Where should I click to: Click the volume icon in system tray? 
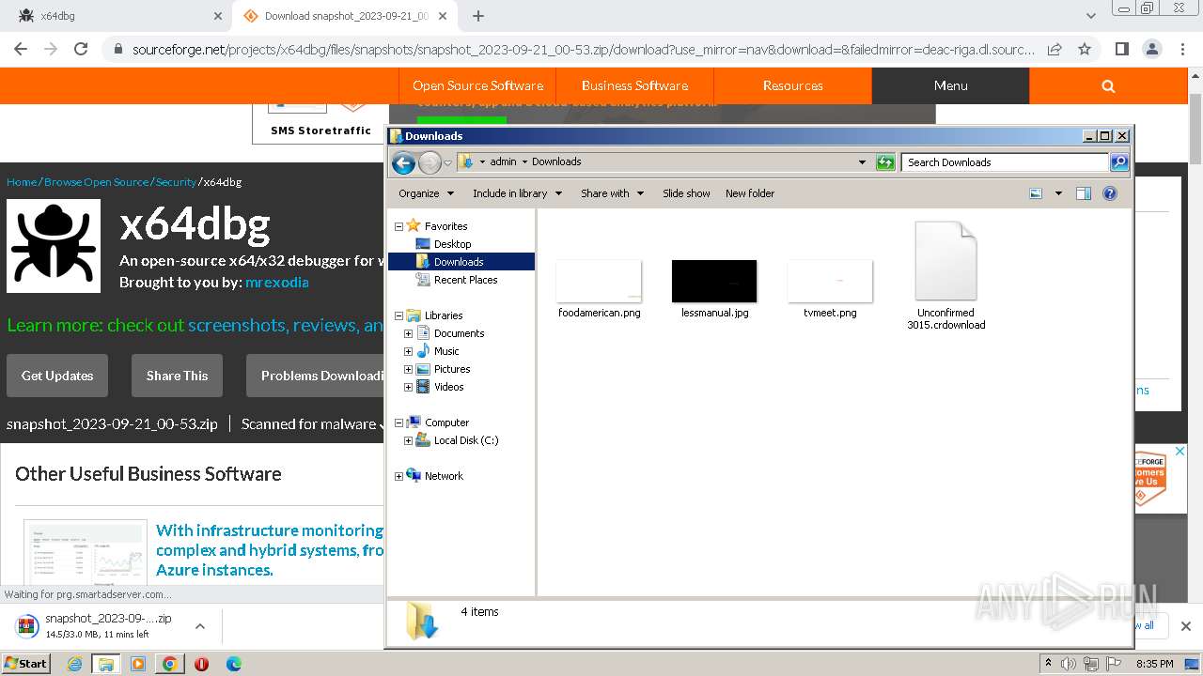pyautogui.click(x=1069, y=664)
